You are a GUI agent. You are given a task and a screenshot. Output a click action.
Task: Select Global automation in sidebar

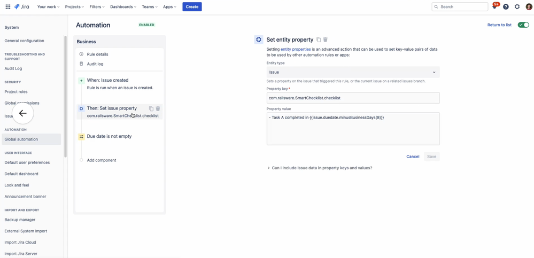click(32, 139)
